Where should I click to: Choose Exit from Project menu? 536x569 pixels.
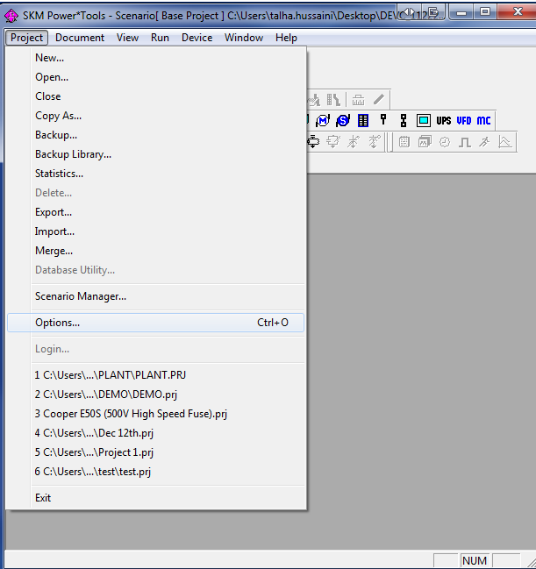pyautogui.click(x=43, y=498)
